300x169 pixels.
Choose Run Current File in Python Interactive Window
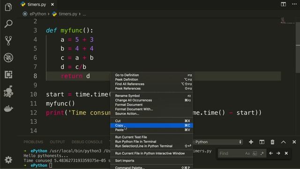pyautogui.click(x=151, y=154)
